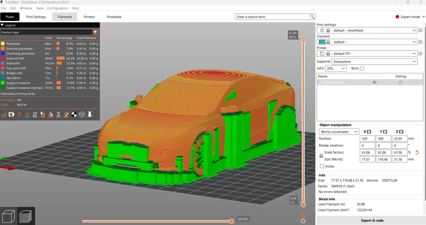Open the Edit menu
426x225 pixels.
pyautogui.click(x=13, y=8)
